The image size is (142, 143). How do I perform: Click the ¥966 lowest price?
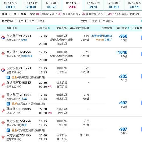(123, 36)
